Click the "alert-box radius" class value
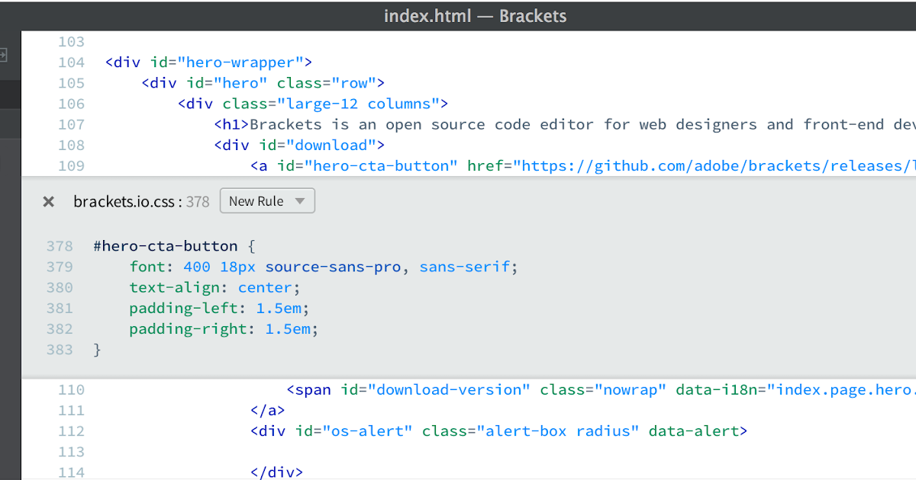 558,431
